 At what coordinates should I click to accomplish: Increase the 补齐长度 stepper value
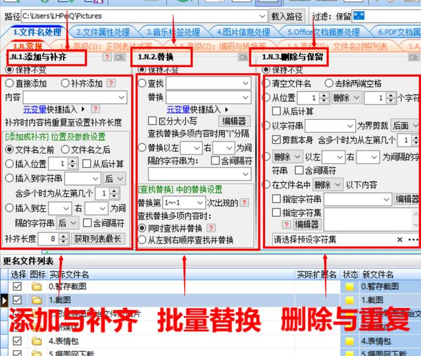pos(63,236)
